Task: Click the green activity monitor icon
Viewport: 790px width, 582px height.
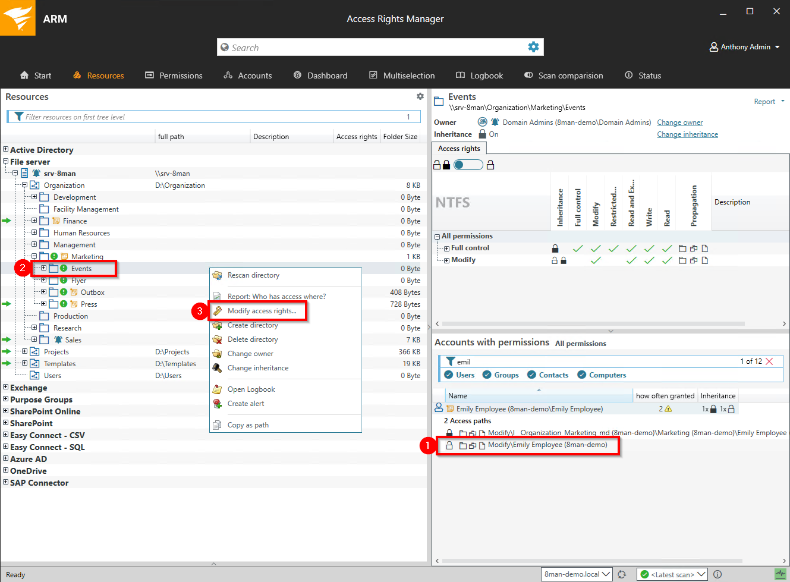Action: (x=780, y=574)
